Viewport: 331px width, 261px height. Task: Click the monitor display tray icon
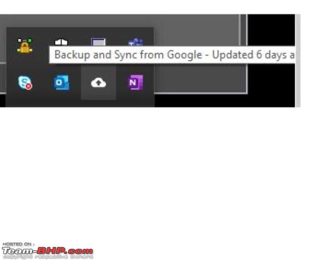(x=98, y=42)
